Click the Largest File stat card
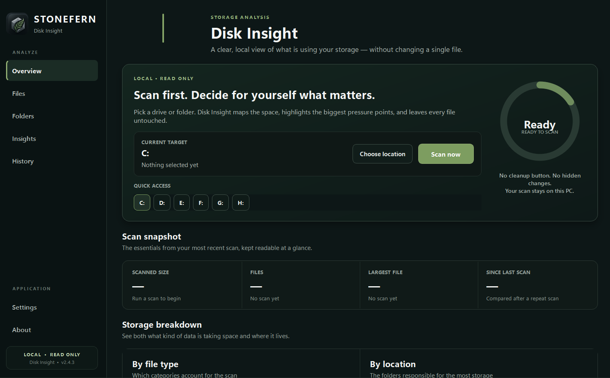The width and height of the screenshot is (610, 378). point(419,285)
